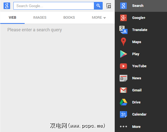
Task: Click the three-dots More icon
Action: [x=123, y=127]
